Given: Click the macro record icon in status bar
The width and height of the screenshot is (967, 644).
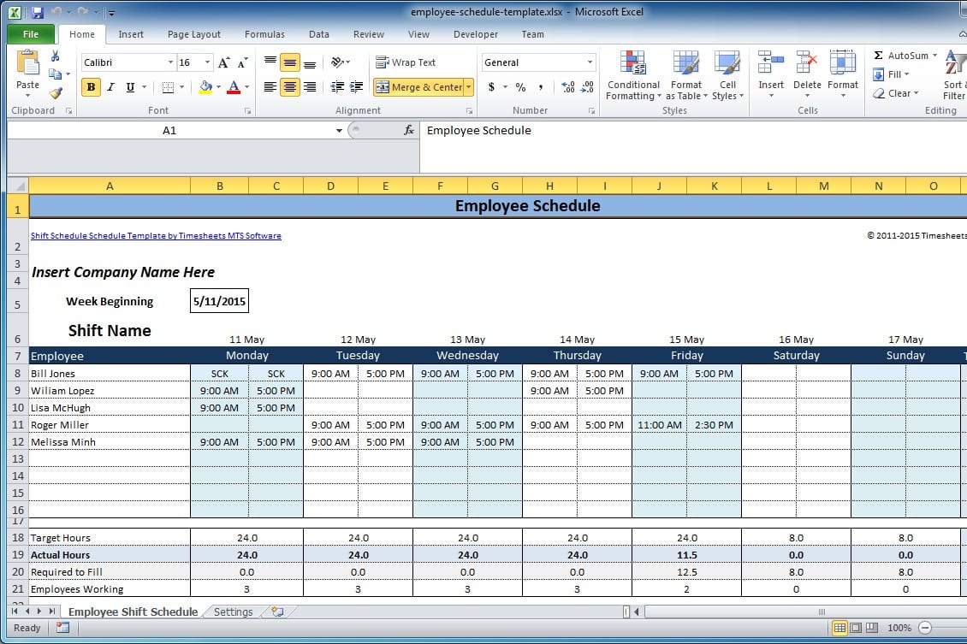Looking at the screenshot, I should point(63,628).
